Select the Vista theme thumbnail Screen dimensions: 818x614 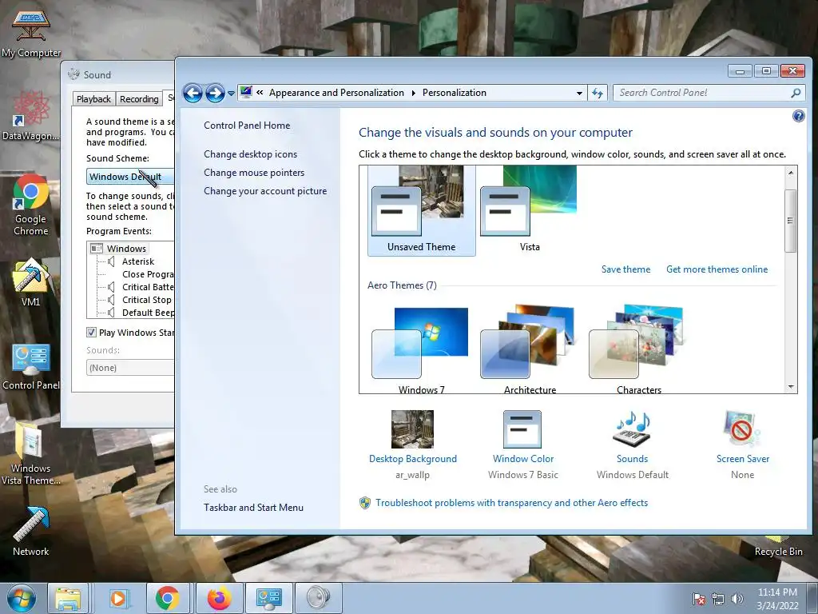[530, 210]
